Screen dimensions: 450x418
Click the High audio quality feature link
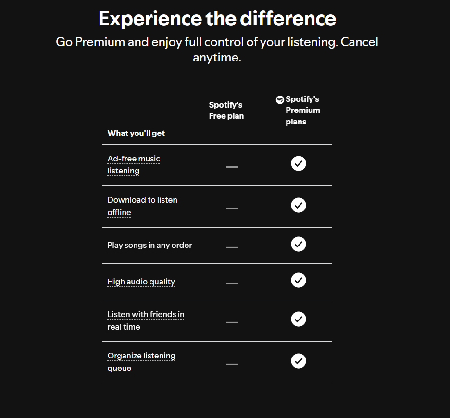point(141,282)
